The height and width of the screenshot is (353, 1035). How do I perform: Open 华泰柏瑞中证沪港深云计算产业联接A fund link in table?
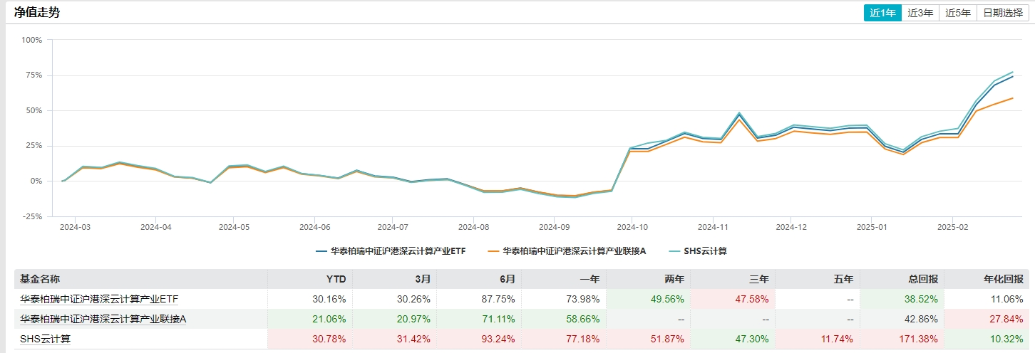pyautogui.click(x=103, y=319)
